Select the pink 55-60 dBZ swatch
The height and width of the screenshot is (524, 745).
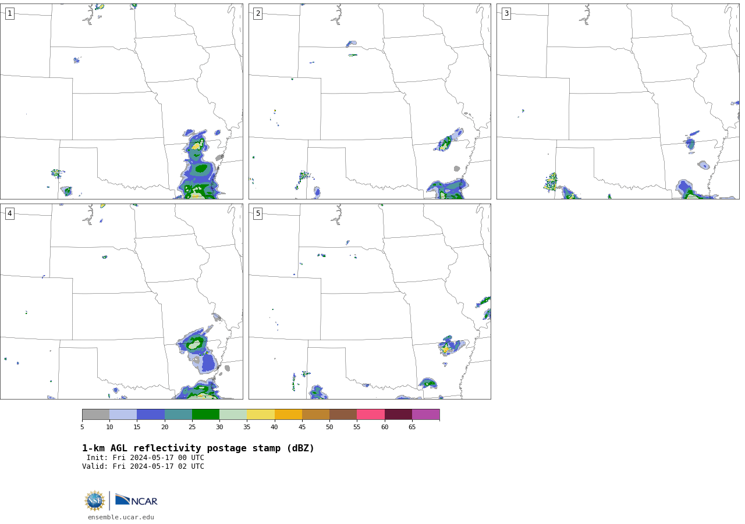coord(371,415)
